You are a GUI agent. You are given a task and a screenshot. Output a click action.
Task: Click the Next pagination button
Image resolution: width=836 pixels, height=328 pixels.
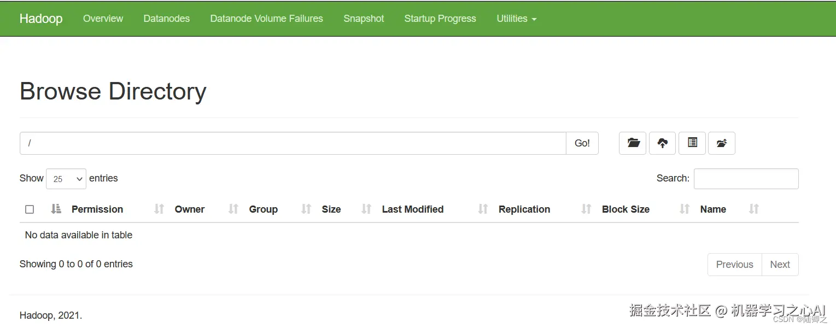780,265
